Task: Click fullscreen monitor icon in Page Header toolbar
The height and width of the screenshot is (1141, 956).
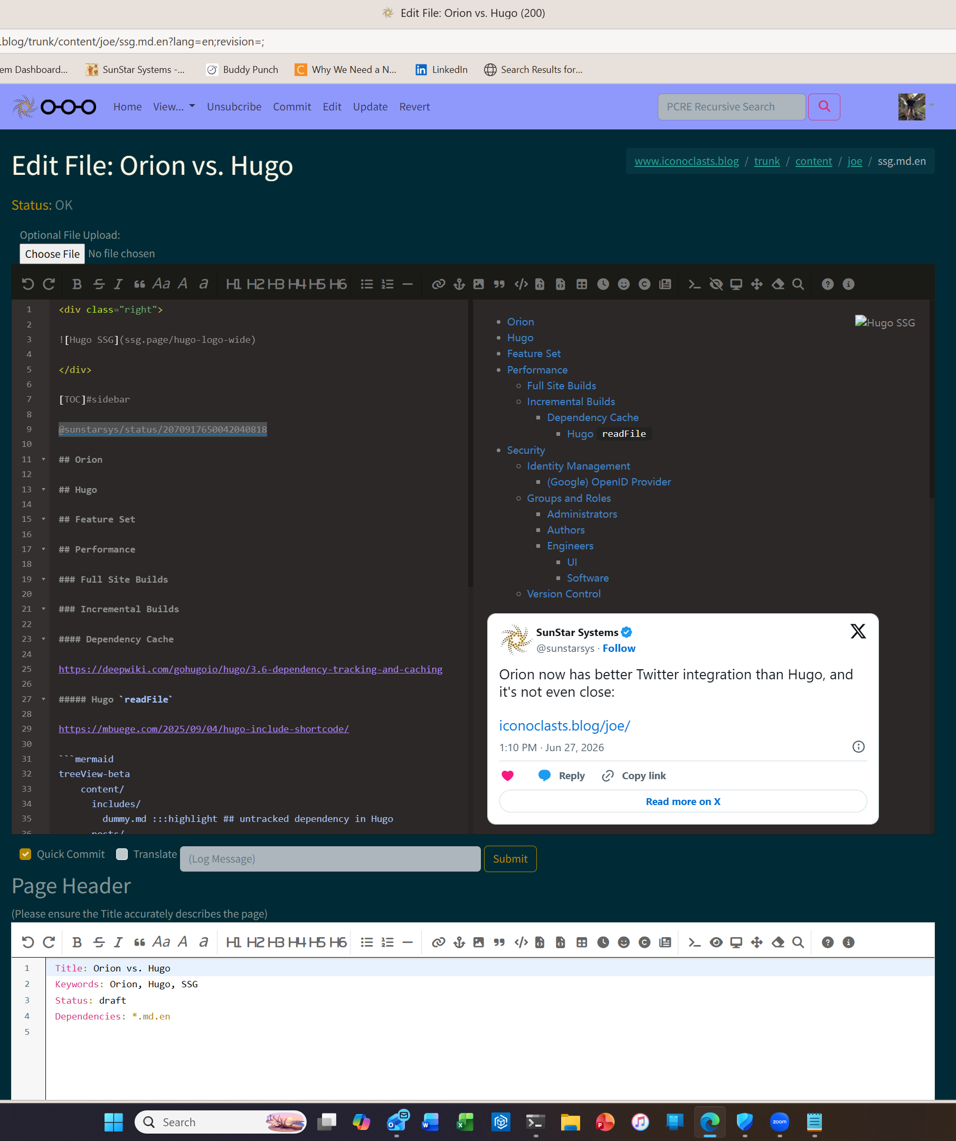Action: 736,942
